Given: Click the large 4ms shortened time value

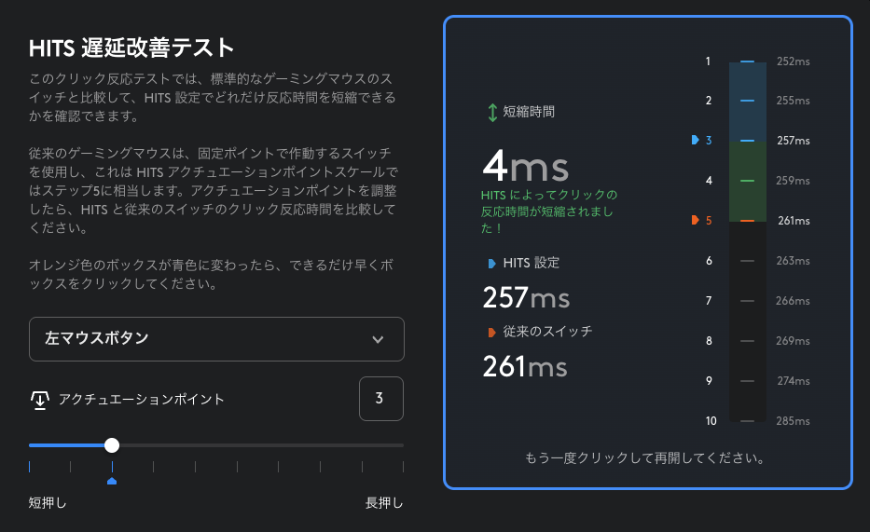Looking at the screenshot, I should (525, 166).
